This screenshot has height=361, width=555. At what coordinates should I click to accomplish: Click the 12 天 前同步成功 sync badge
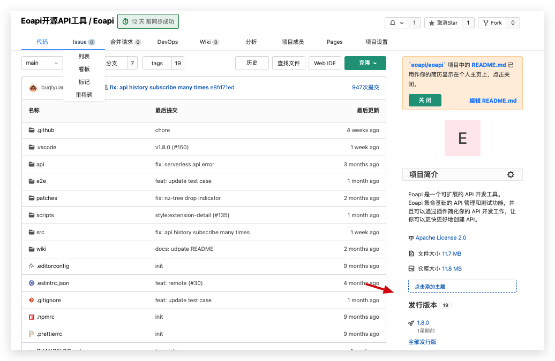tap(148, 21)
